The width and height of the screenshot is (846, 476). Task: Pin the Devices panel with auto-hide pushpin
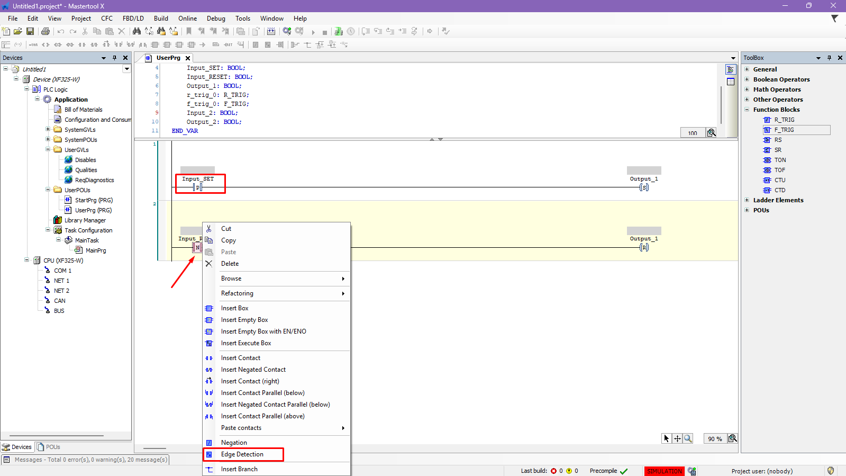[x=114, y=58]
